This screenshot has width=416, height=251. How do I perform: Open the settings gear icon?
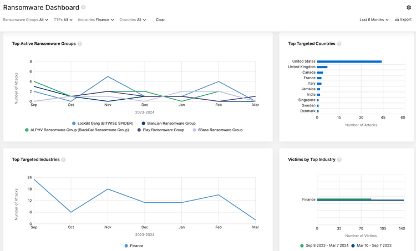point(409,8)
